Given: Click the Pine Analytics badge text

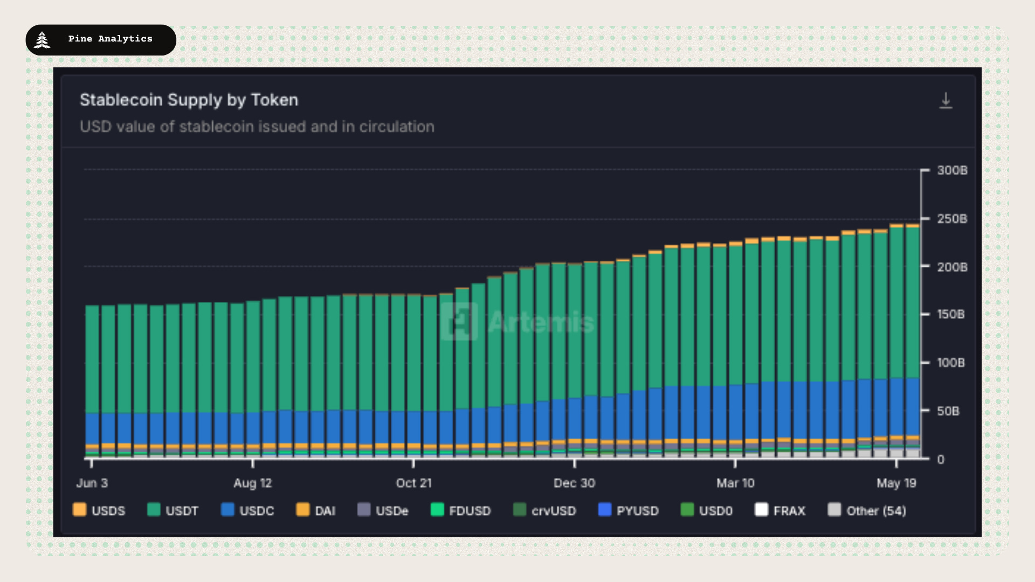Looking at the screenshot, I should click(x=111, y=39).
